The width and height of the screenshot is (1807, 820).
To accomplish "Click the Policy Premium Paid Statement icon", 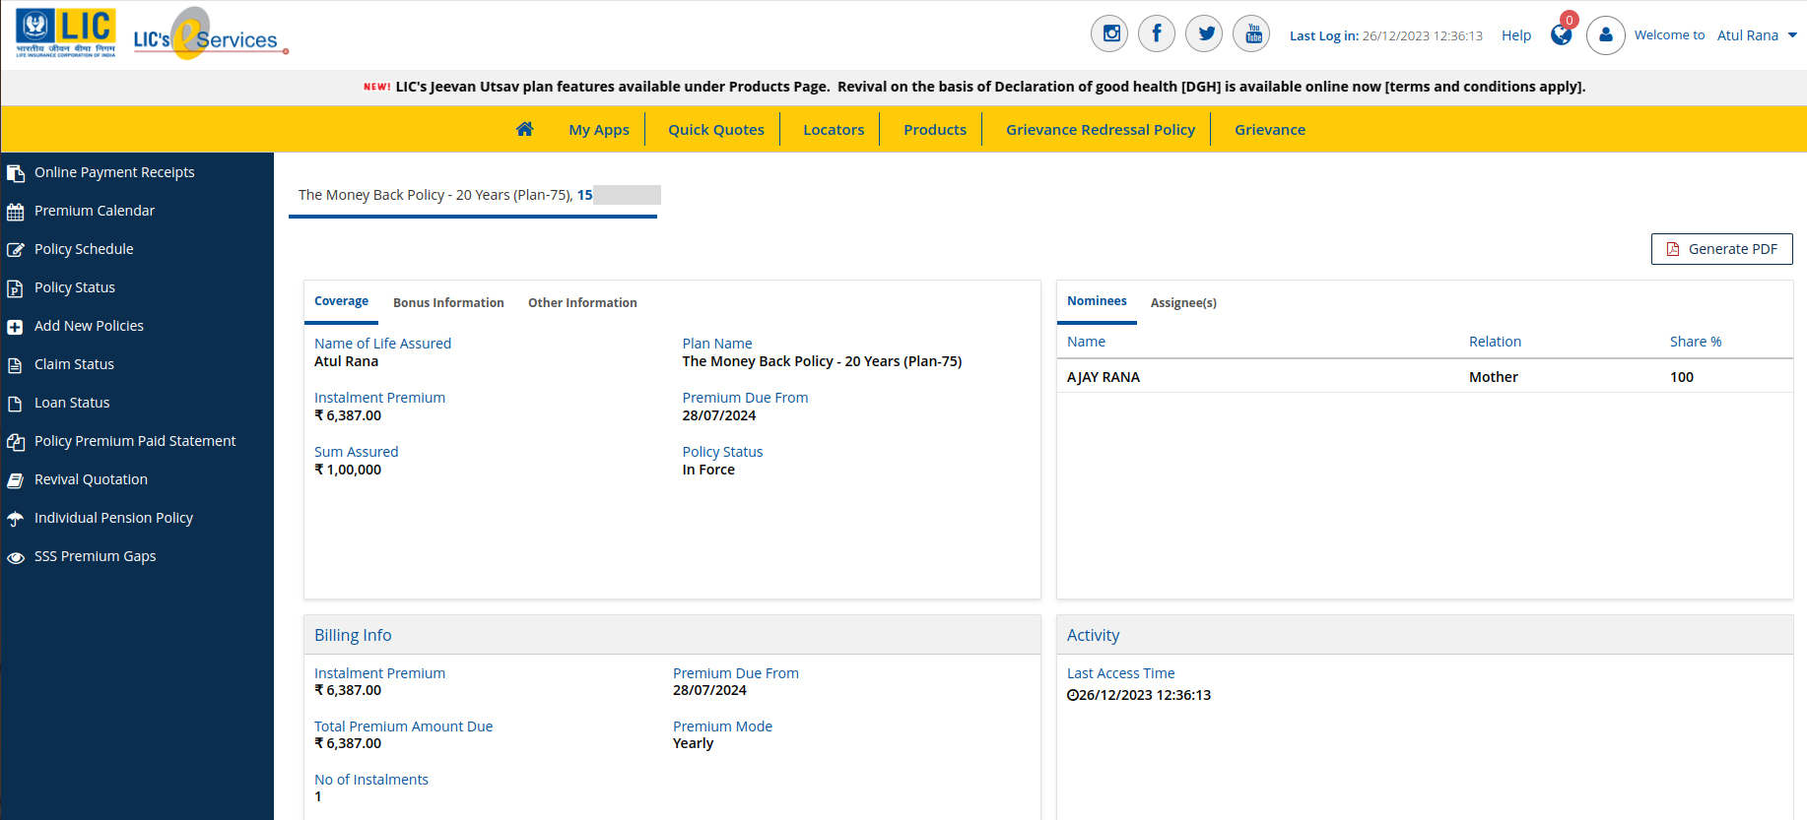I will click(15, 442).
